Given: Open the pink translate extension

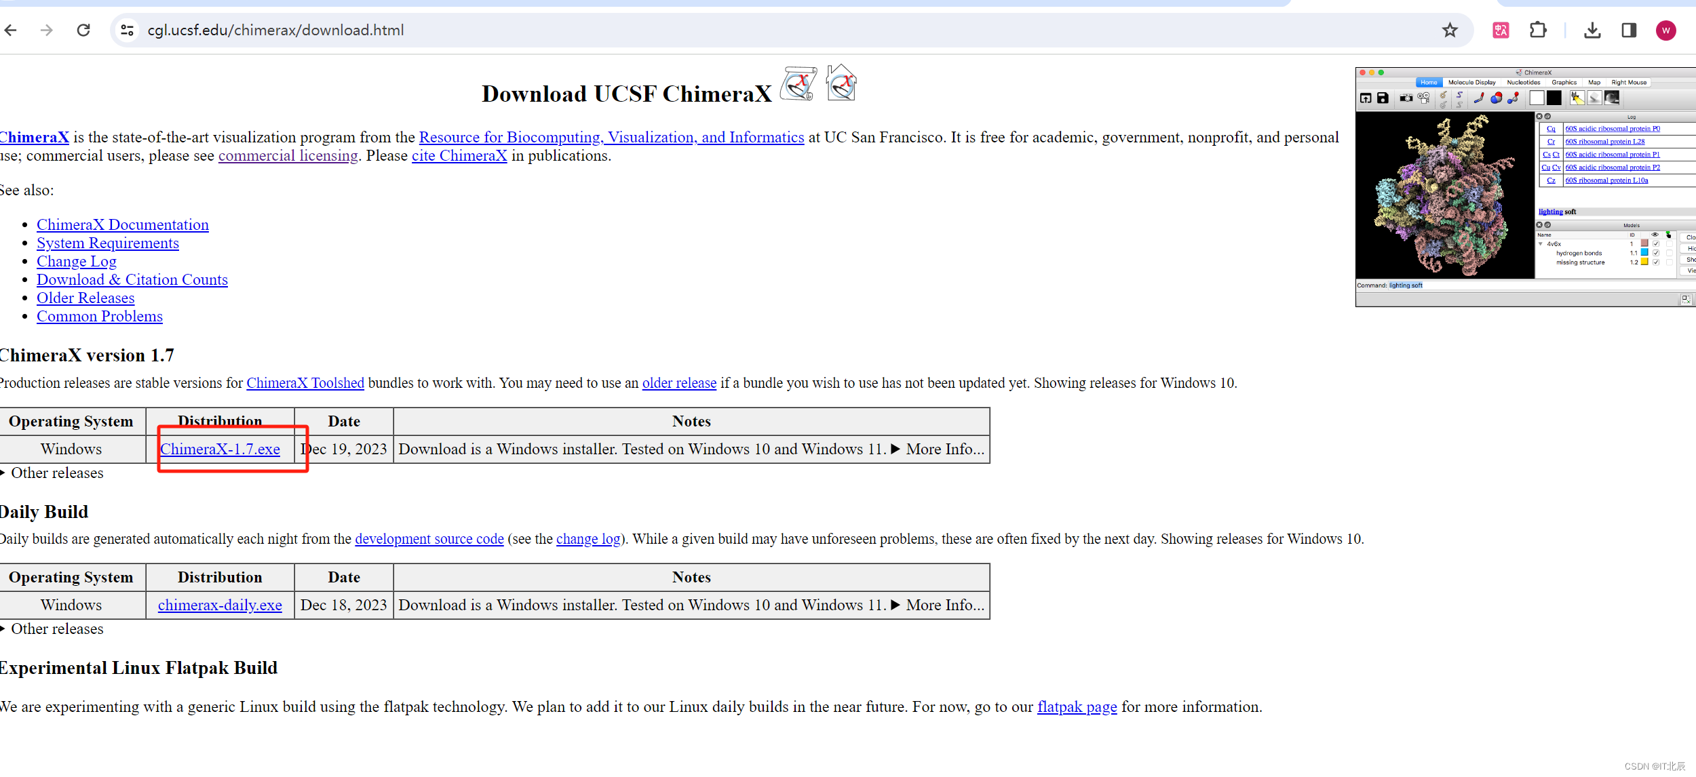Looking at the screenshot, I should click(x=1501, y=30).
